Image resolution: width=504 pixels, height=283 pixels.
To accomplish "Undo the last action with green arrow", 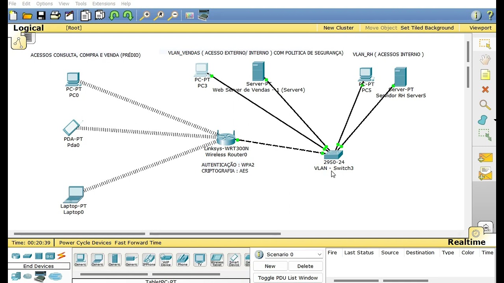I will point(114,16).
